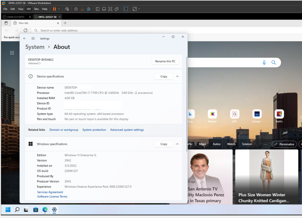Open the Software License Terms link

52,197
